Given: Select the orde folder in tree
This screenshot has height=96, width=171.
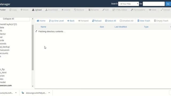Looking at the screenshot, I should pyautogui.click(x=2, y=40).
